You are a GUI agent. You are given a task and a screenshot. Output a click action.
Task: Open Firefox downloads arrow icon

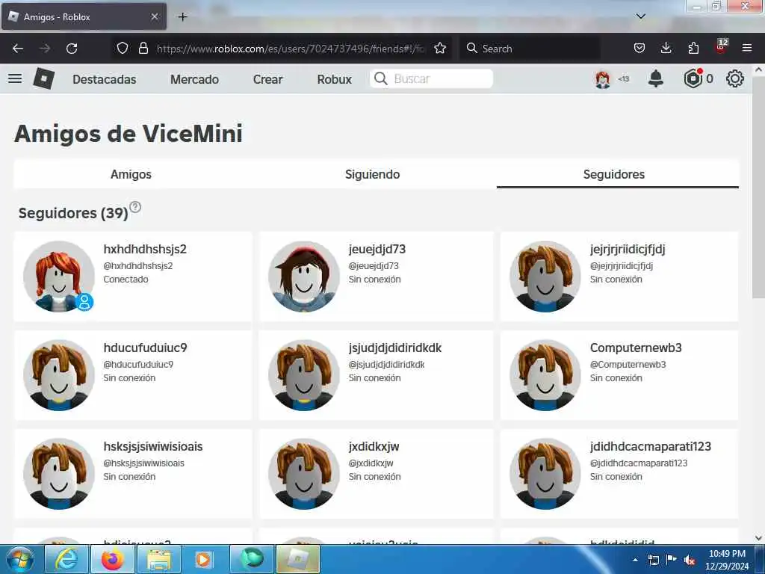(666, 48)
